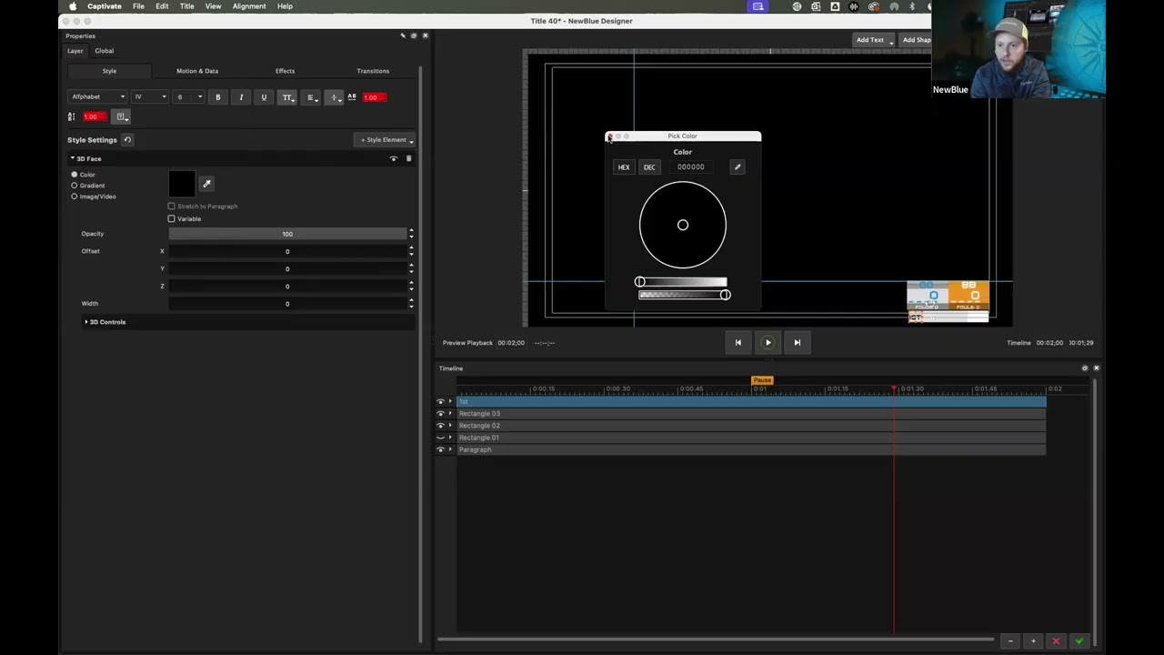Viewport: 1164px width, 655px height.
Task: Open the Title menu
Action: pos(186,6)
